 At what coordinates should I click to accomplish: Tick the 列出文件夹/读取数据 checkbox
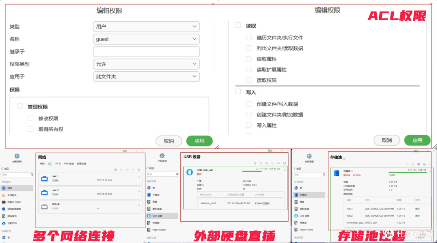(x=248, y=48)
